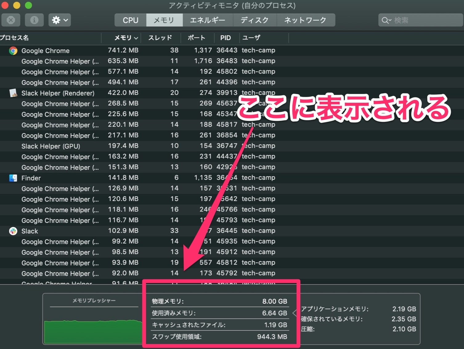This screenshot has height=349, width=464.
Task: Click the Slack Helper (Renderer) app icon
Action: coord(13,93)
